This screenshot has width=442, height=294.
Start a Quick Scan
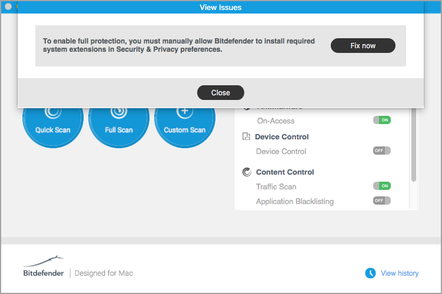53,127
